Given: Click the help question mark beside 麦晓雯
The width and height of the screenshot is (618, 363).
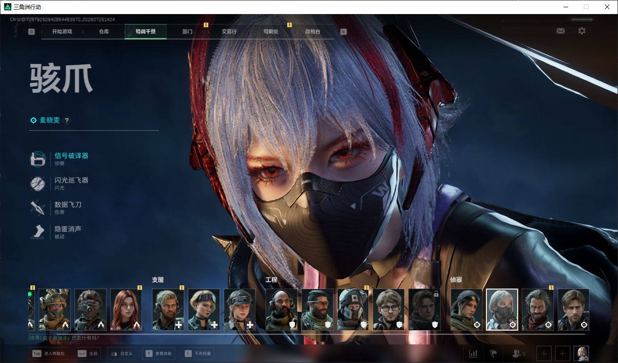Looking at the screenshot, I should click(67, 120).
